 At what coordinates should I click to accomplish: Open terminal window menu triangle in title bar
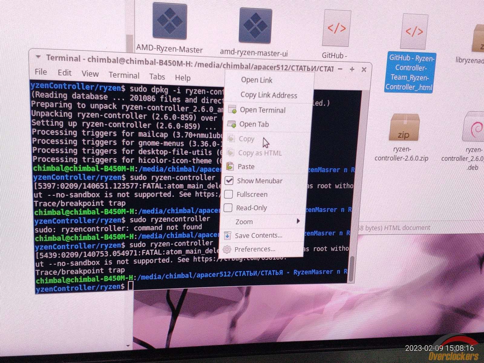pos(38,57)
